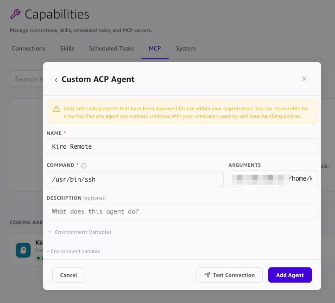Image resolution: width=335 pixels, height=303 pixels.
Task: Switch to the System tab
Action: (186, 49)
